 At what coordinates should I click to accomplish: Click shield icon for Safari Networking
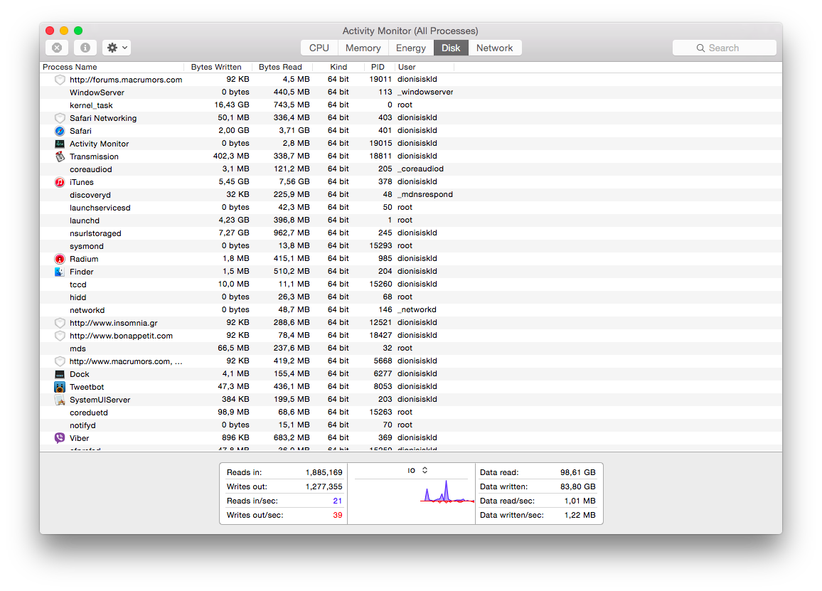[60, 118]
